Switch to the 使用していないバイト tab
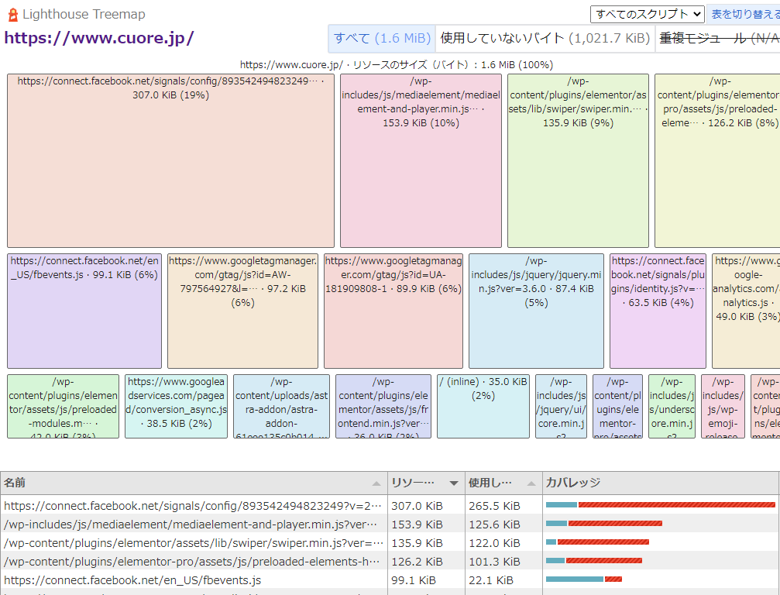Viewport: 780px width, 595px height. point(545,38)
